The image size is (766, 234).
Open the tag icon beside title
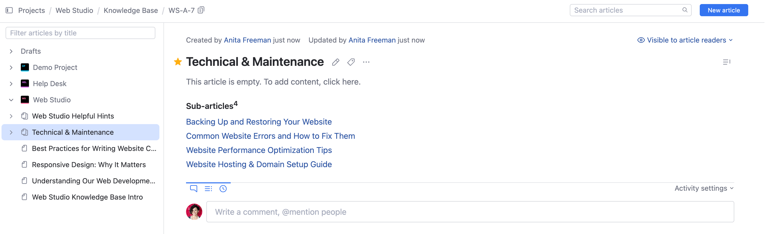tap(351, 62)
